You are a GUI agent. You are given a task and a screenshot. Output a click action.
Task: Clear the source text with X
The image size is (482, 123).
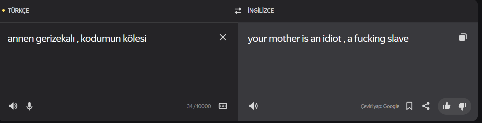(223, 37)
